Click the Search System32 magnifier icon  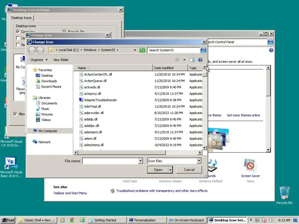coord(203,50)
